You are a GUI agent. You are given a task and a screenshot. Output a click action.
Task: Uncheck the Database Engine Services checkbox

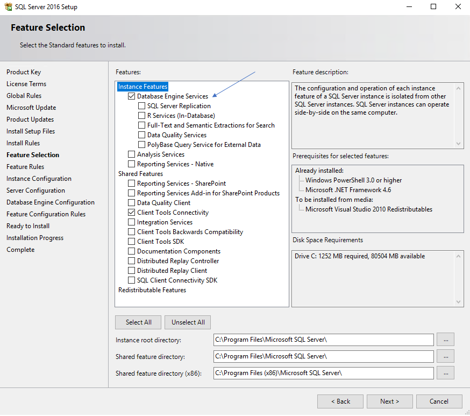132,96
